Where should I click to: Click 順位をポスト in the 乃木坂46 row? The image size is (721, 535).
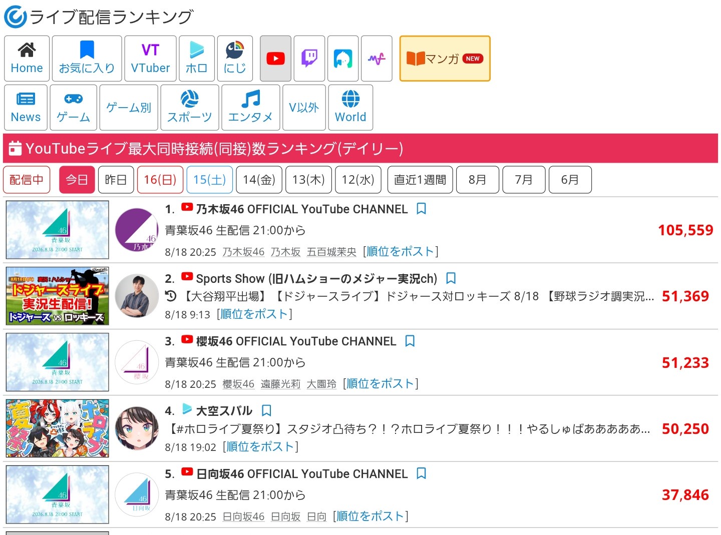pos(401,251)
